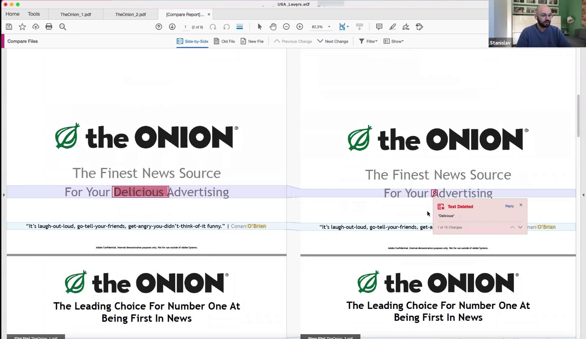586x339 pixels.
Task: Select the highlighter pen tool
Action: [x=392, y=27]
